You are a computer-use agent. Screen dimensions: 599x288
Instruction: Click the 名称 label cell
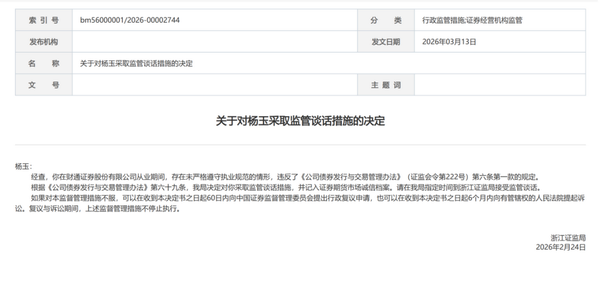coord(44,63)
